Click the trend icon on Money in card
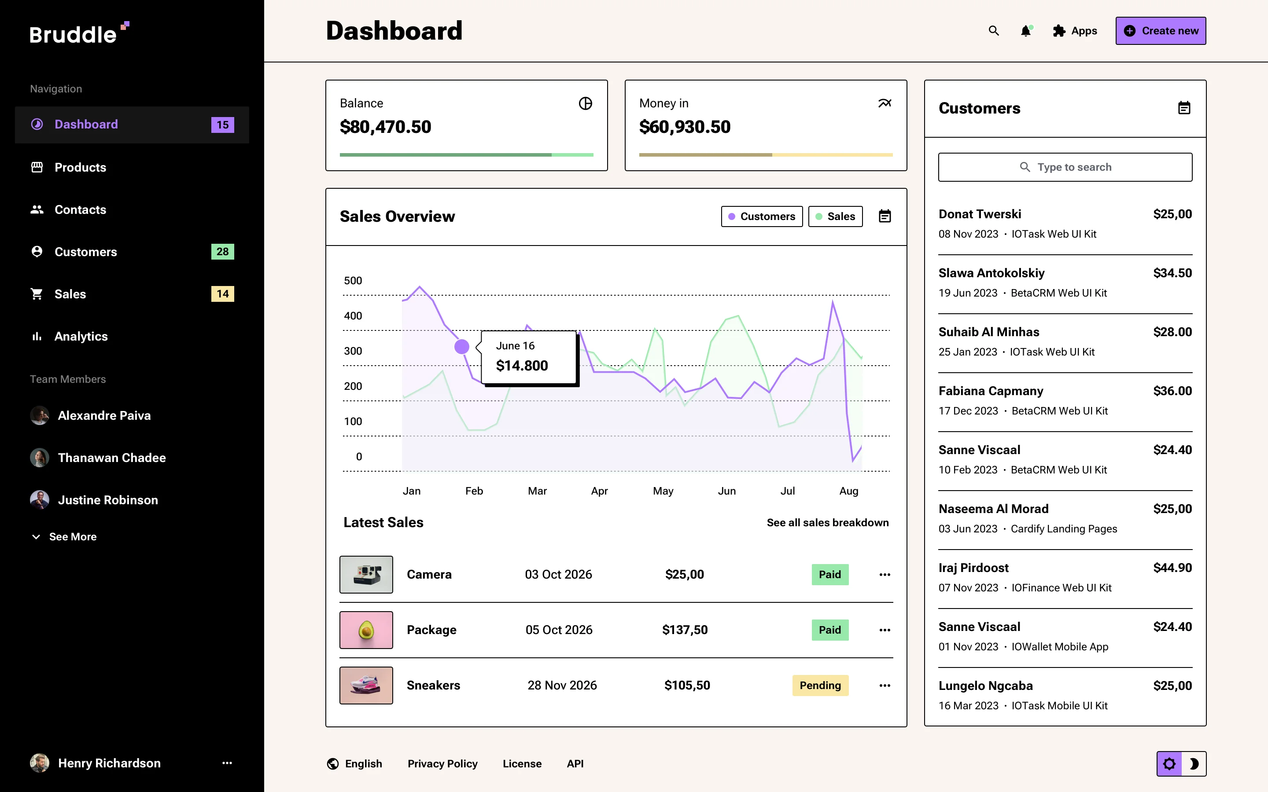The image size is (1268, 792). (885, 103)
